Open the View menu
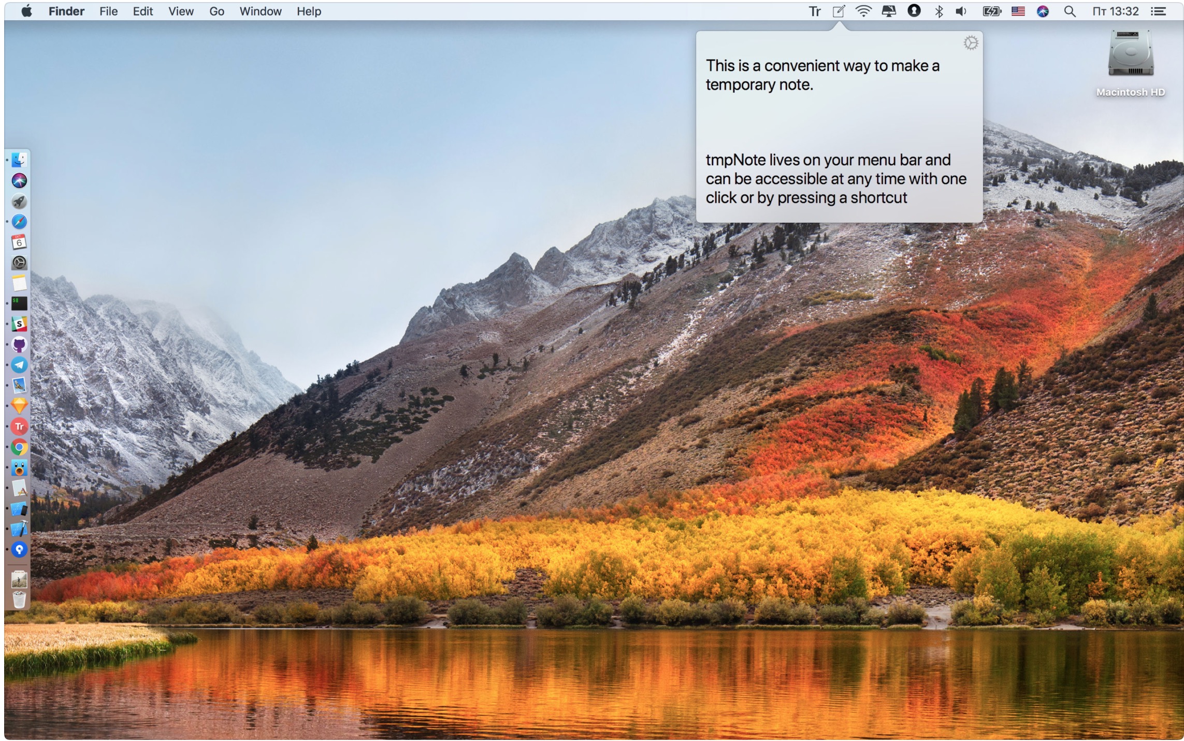The height and width of the screenshot is (741, 1184). tap(181, 11)
